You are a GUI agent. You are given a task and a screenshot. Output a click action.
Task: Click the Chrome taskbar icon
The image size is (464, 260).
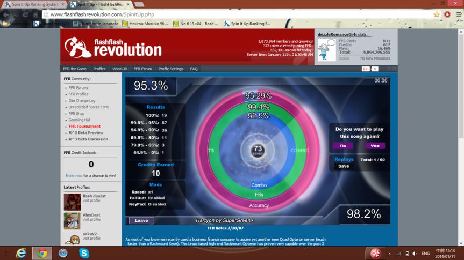click(42, 253)
